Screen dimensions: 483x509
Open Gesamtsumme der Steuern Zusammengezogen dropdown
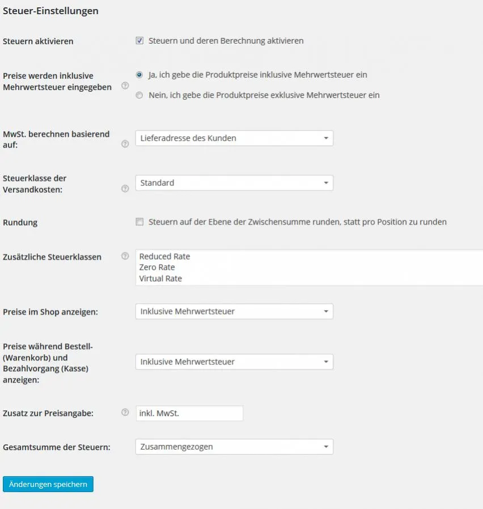pos(234,447)
